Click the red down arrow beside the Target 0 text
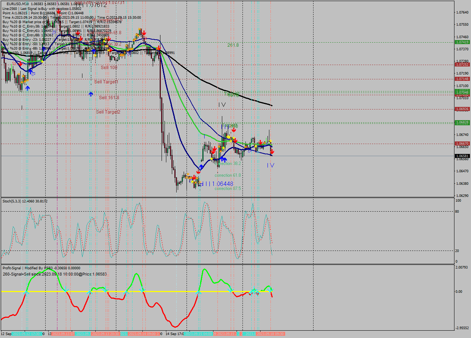The image size is (471, 338). [x=234, y=130]
